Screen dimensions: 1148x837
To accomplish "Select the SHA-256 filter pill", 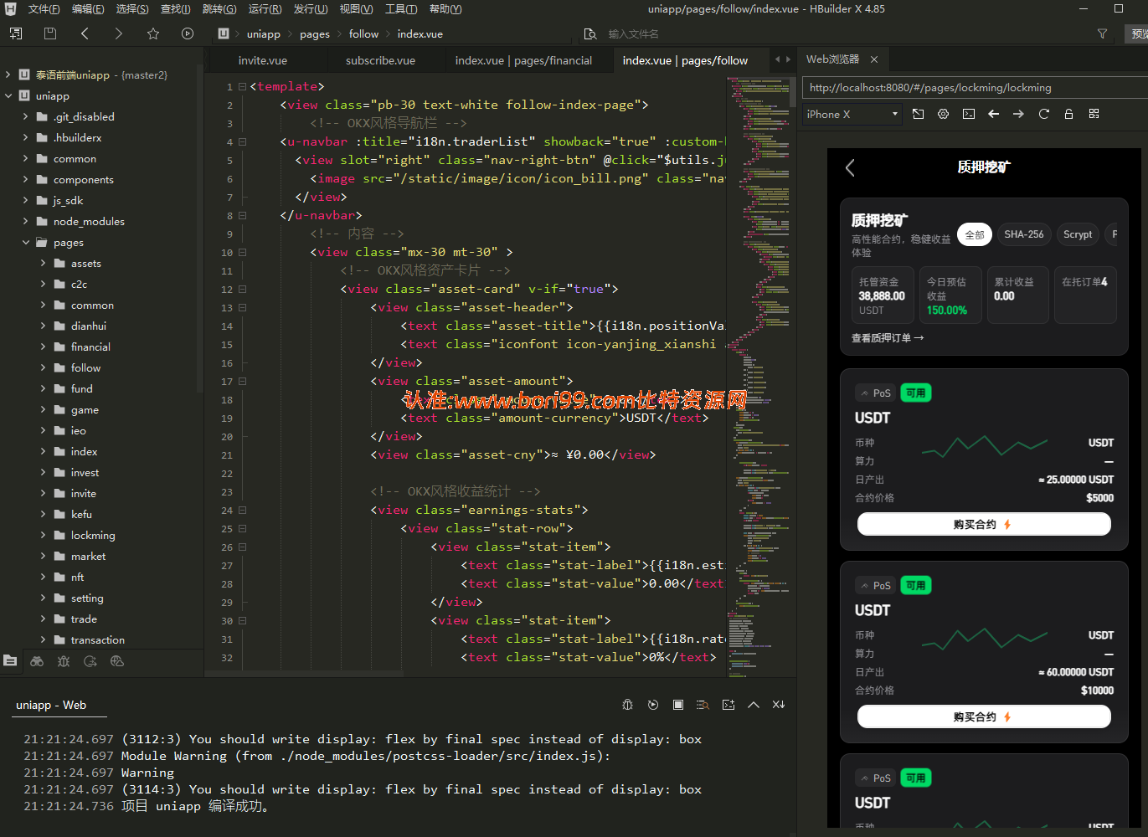I will [1024, 235].
